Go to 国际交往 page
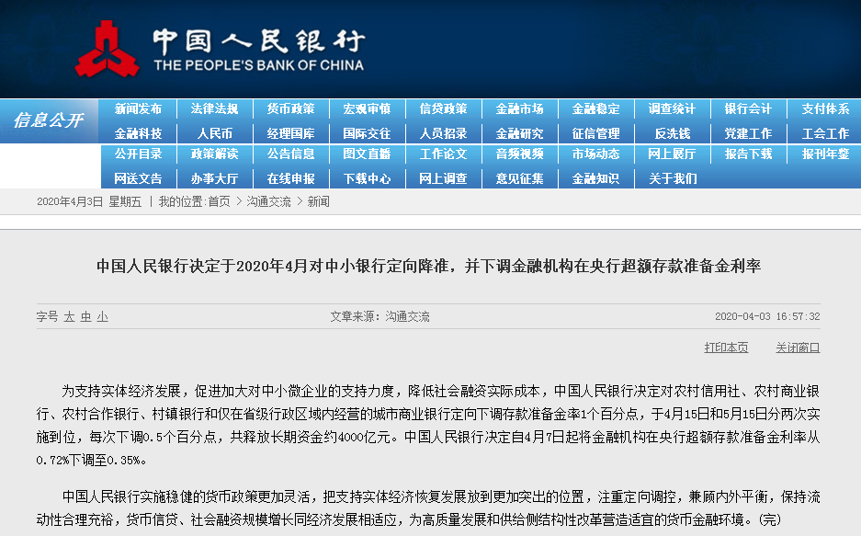 367,133
